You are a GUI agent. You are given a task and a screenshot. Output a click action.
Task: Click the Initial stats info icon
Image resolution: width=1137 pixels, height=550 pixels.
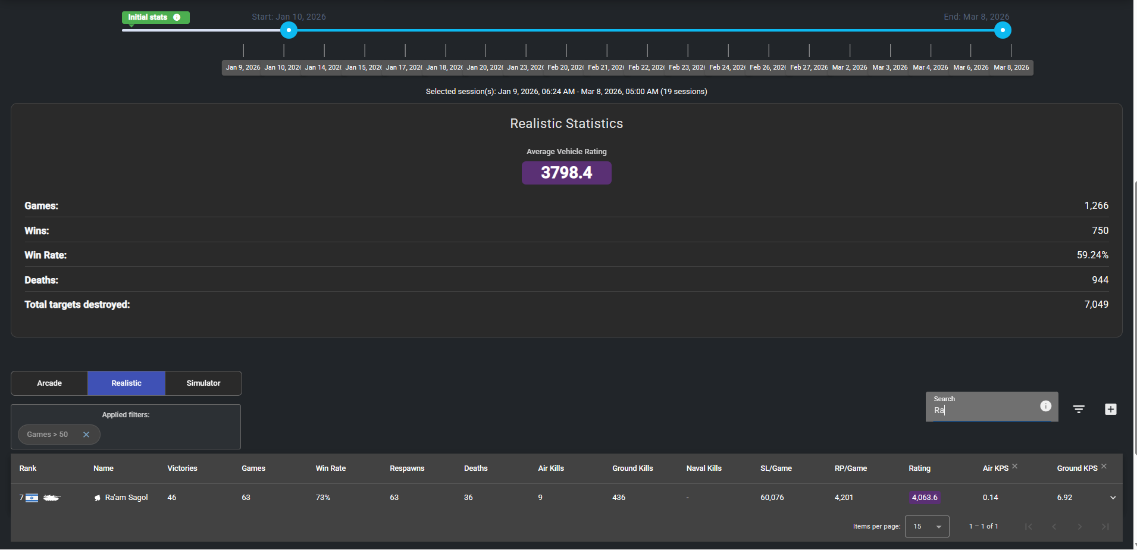pyautogui.click(x=177, y=17)
